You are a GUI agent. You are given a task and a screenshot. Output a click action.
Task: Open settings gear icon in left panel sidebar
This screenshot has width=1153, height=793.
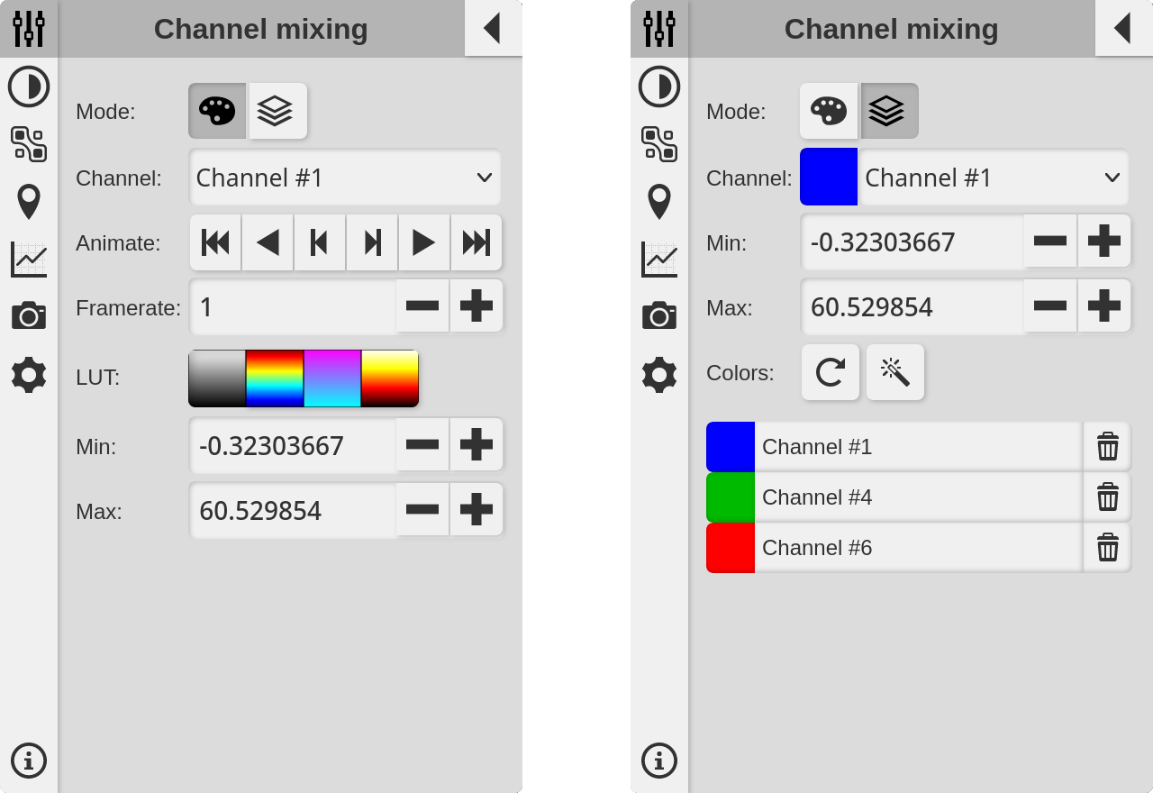pyautogui.click(x=29, y=374)
